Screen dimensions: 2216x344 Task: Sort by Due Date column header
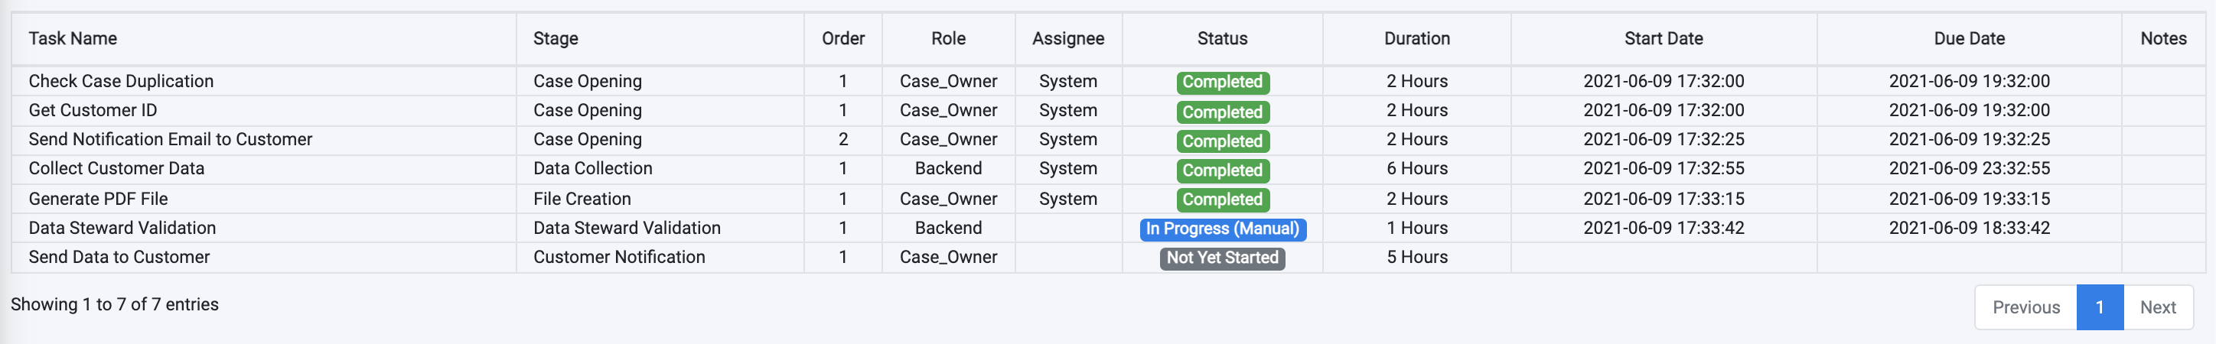coord(1968,39)
